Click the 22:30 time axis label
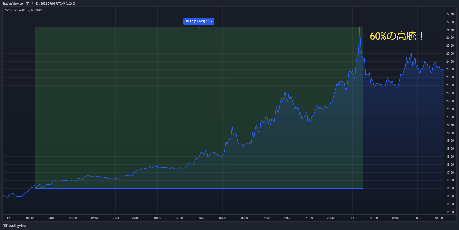 pyautogui.click(x=331, y=218)
